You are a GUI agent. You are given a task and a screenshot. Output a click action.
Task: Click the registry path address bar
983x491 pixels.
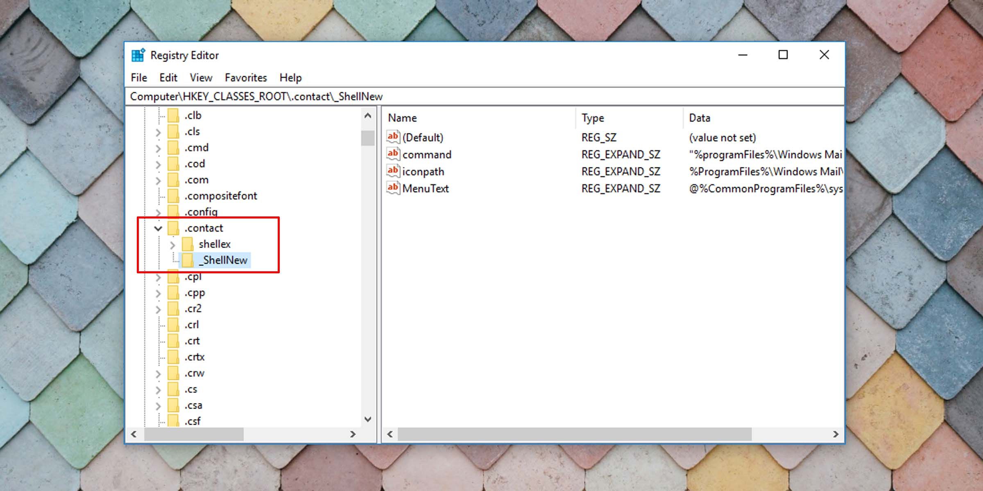[483, 97]
